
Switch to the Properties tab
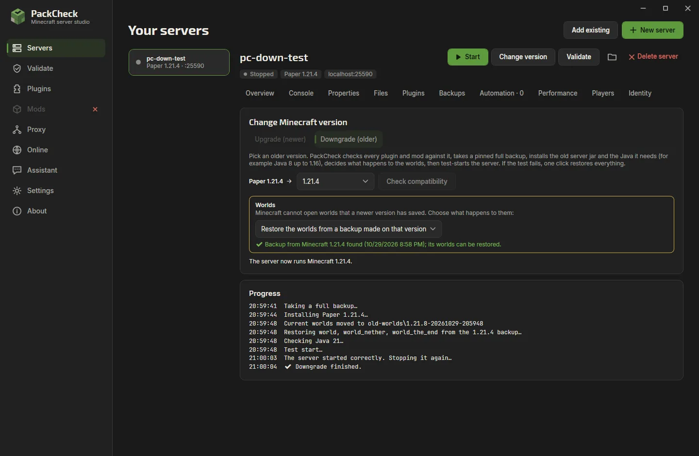[344, 93]
